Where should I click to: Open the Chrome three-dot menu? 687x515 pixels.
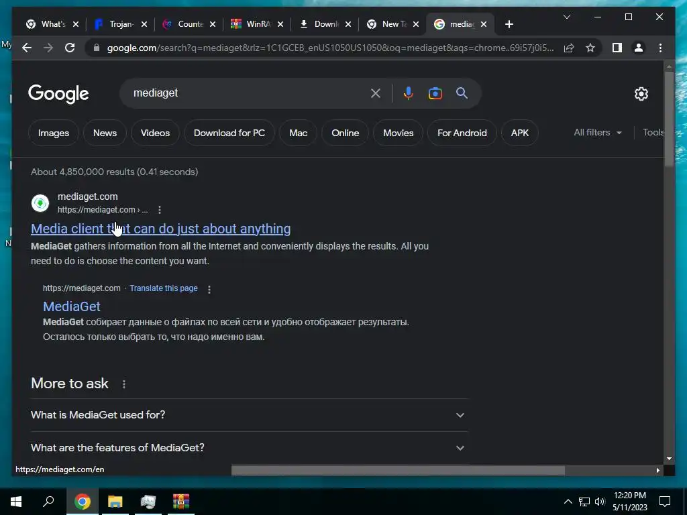[x=660, y=48]
